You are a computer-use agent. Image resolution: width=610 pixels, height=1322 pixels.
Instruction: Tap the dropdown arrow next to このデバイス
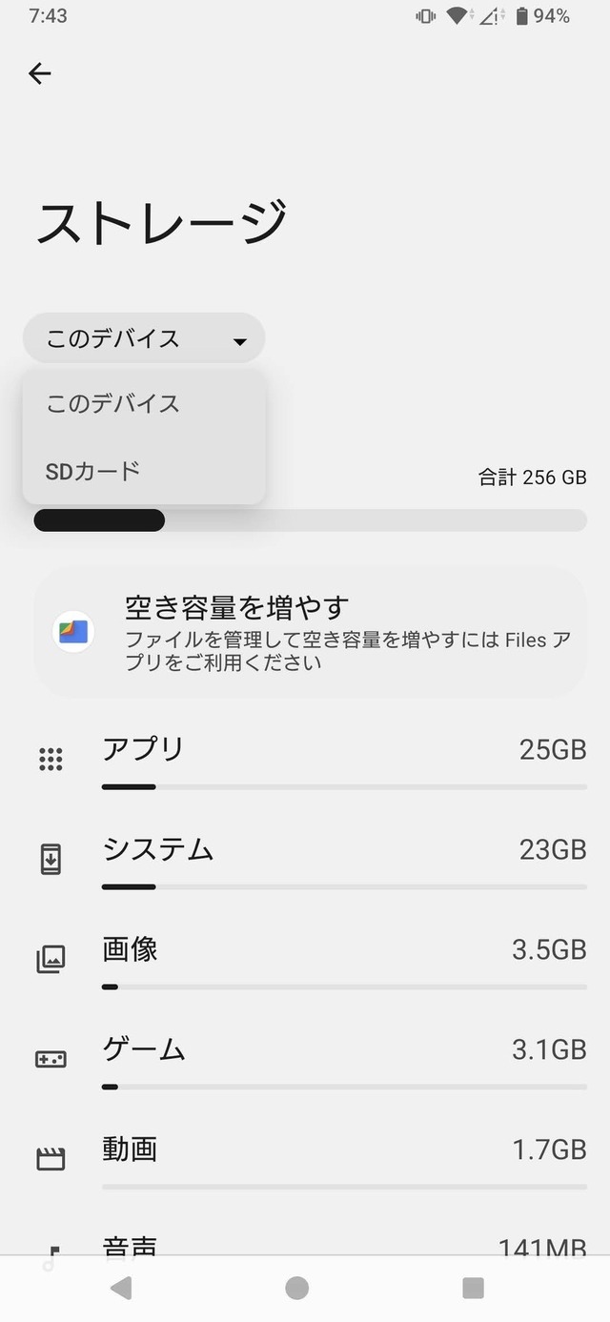pos(240,341)
